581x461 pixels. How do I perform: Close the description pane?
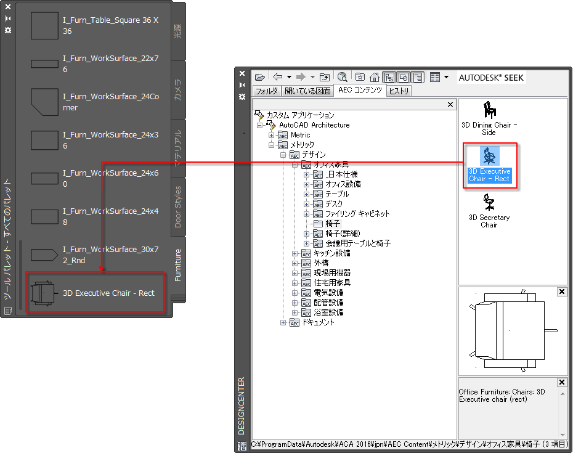pos(562,383)
